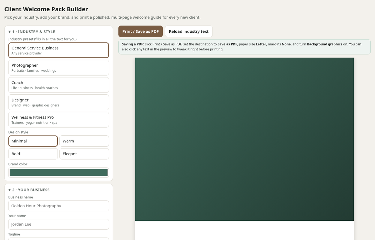
Task: Pick the Wellness & Fitness Pro preset
Action: coord(58,120)
